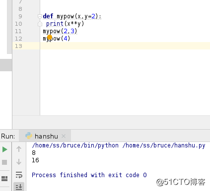210x191 pixels.
Task: Close the hanshu run tab
Action: pos(64,136)
